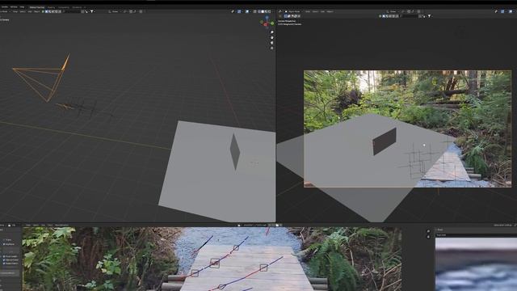This screenshot has height=291, width=517.
Task: Open Object menu in left viewport header
Action: 37,11
